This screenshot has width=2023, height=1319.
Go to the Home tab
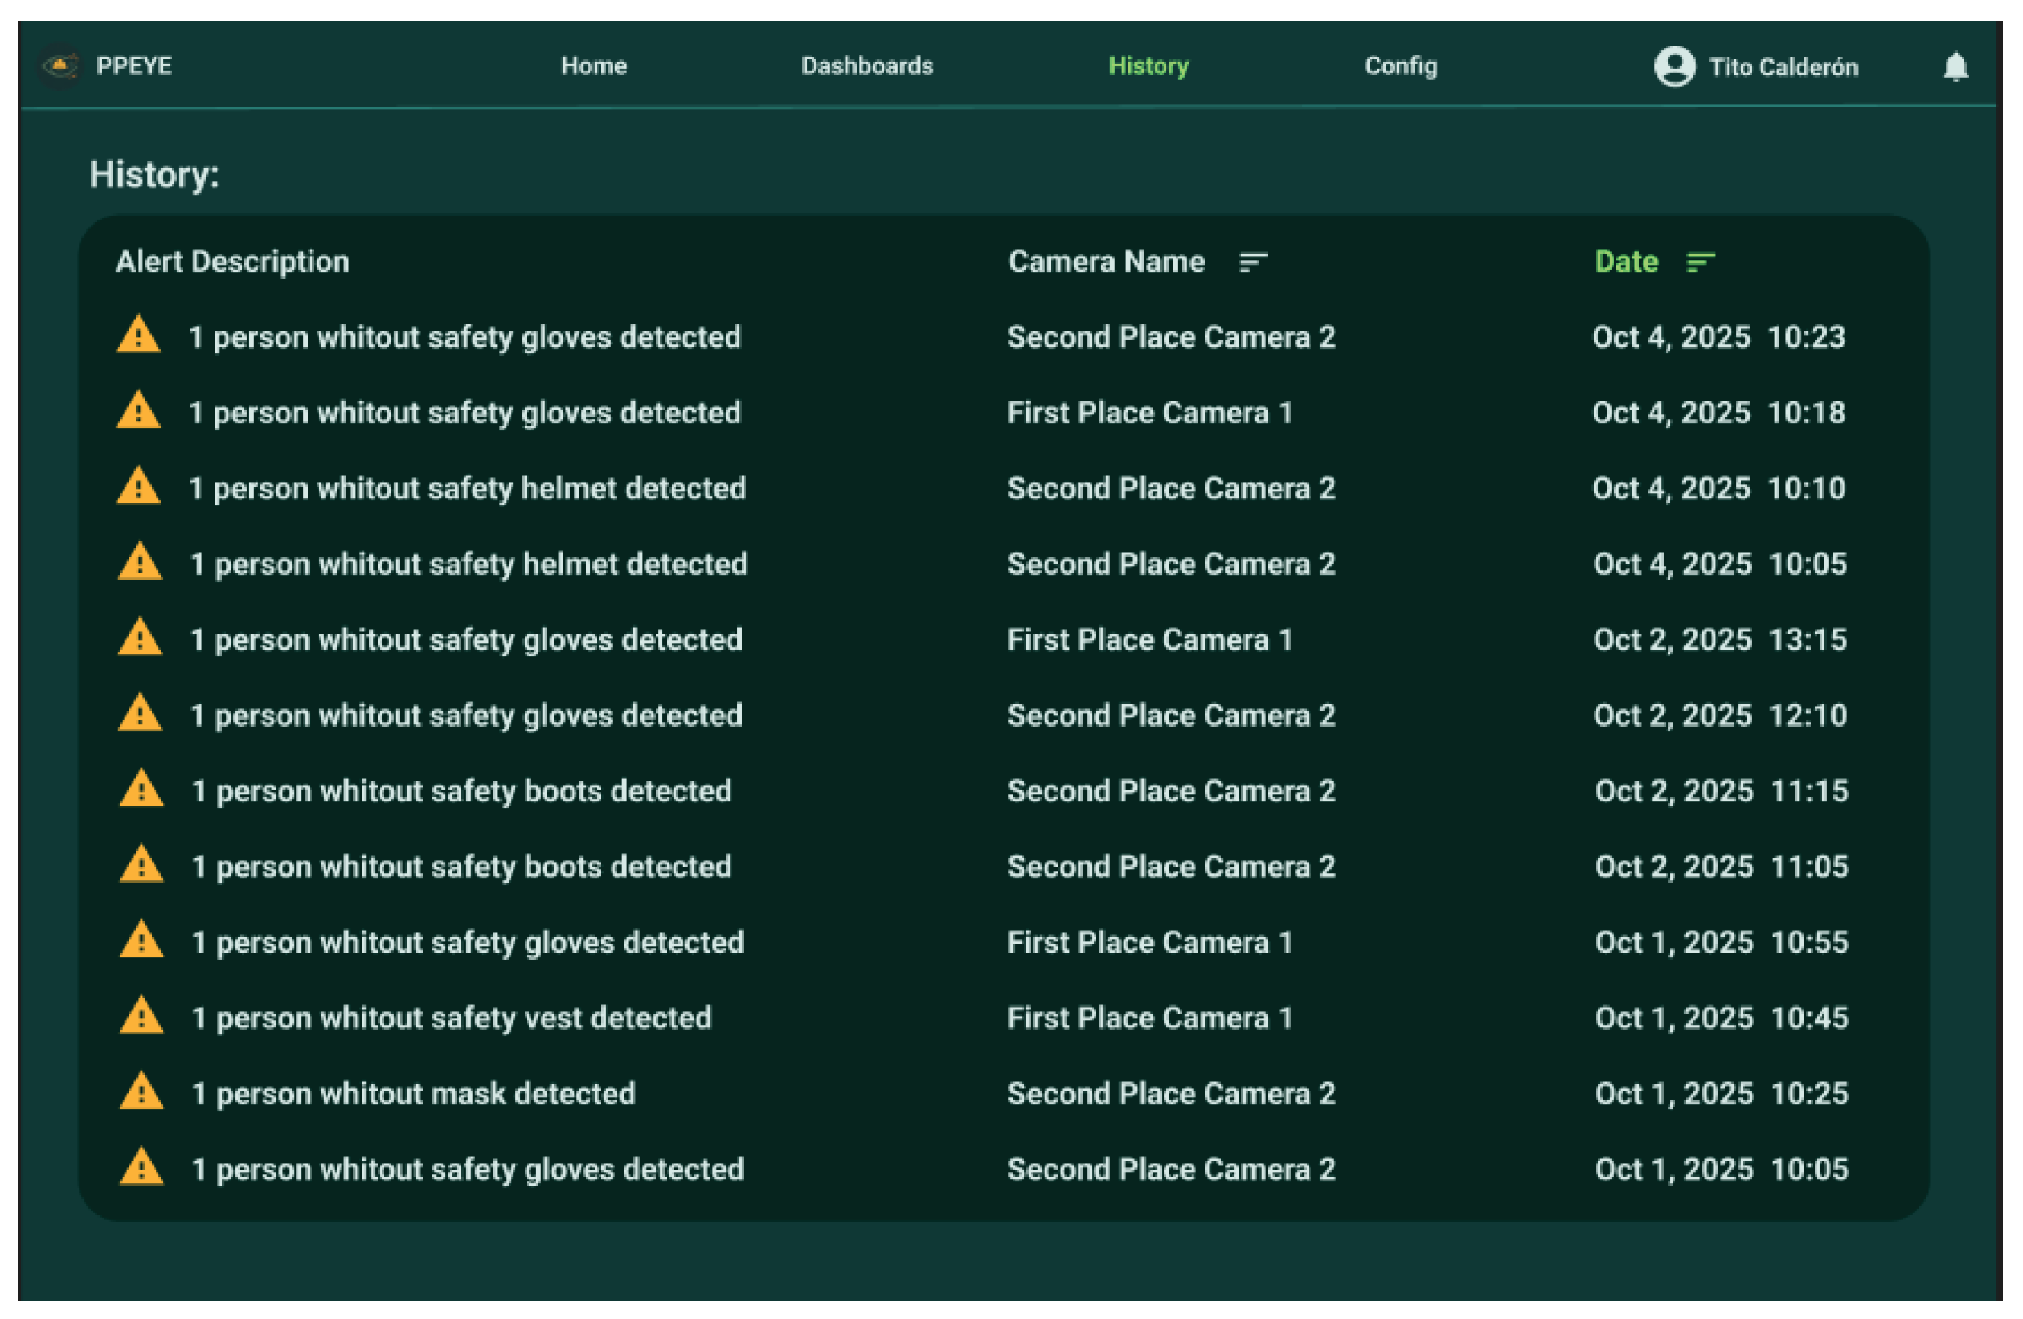(x=593, y=66)
